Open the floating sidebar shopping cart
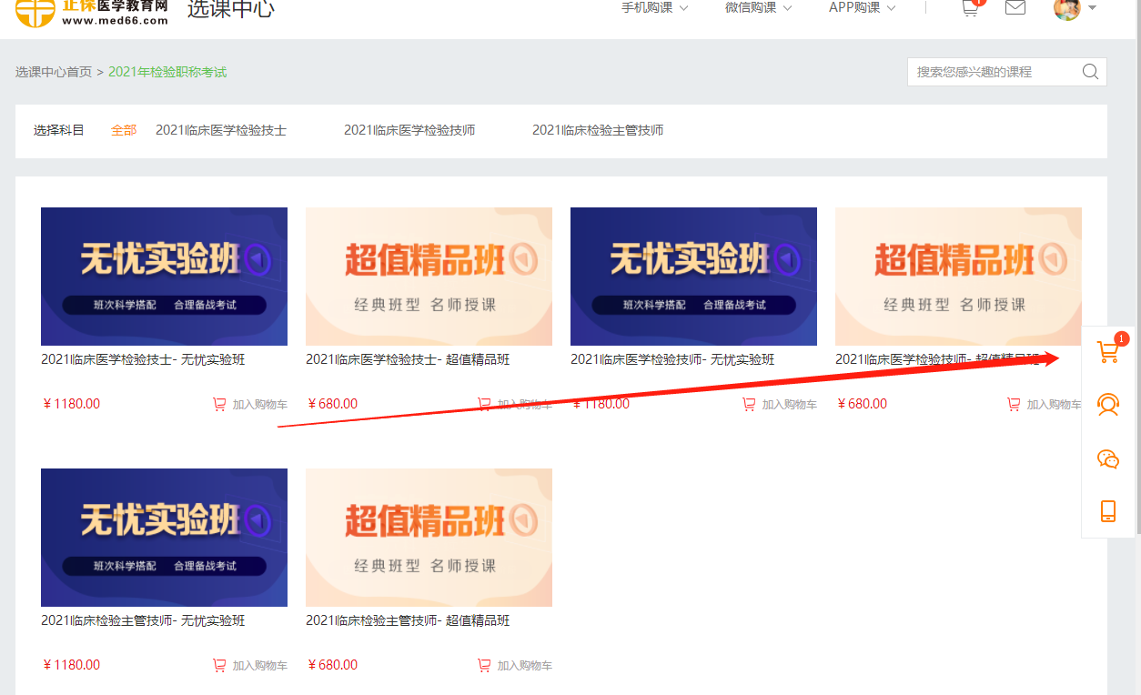Image resolution: width=1141 pixels, height=695 pixels. [1107, 353]
